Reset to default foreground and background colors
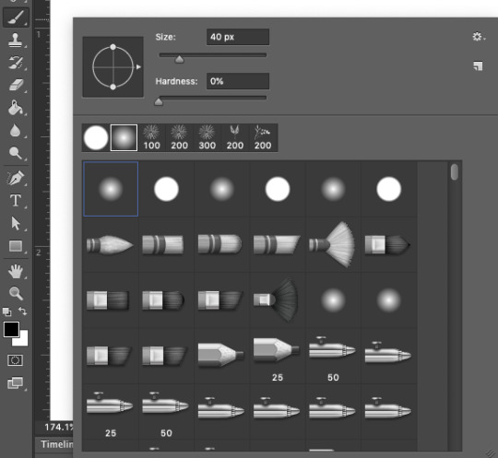The height and width of the screenshot is (458, 498). pos(7,311)
